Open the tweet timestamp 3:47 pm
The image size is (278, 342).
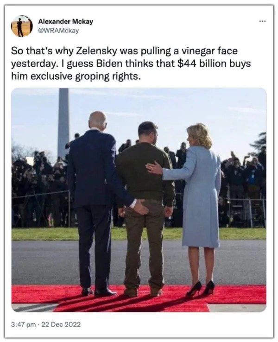pos(24,324)
